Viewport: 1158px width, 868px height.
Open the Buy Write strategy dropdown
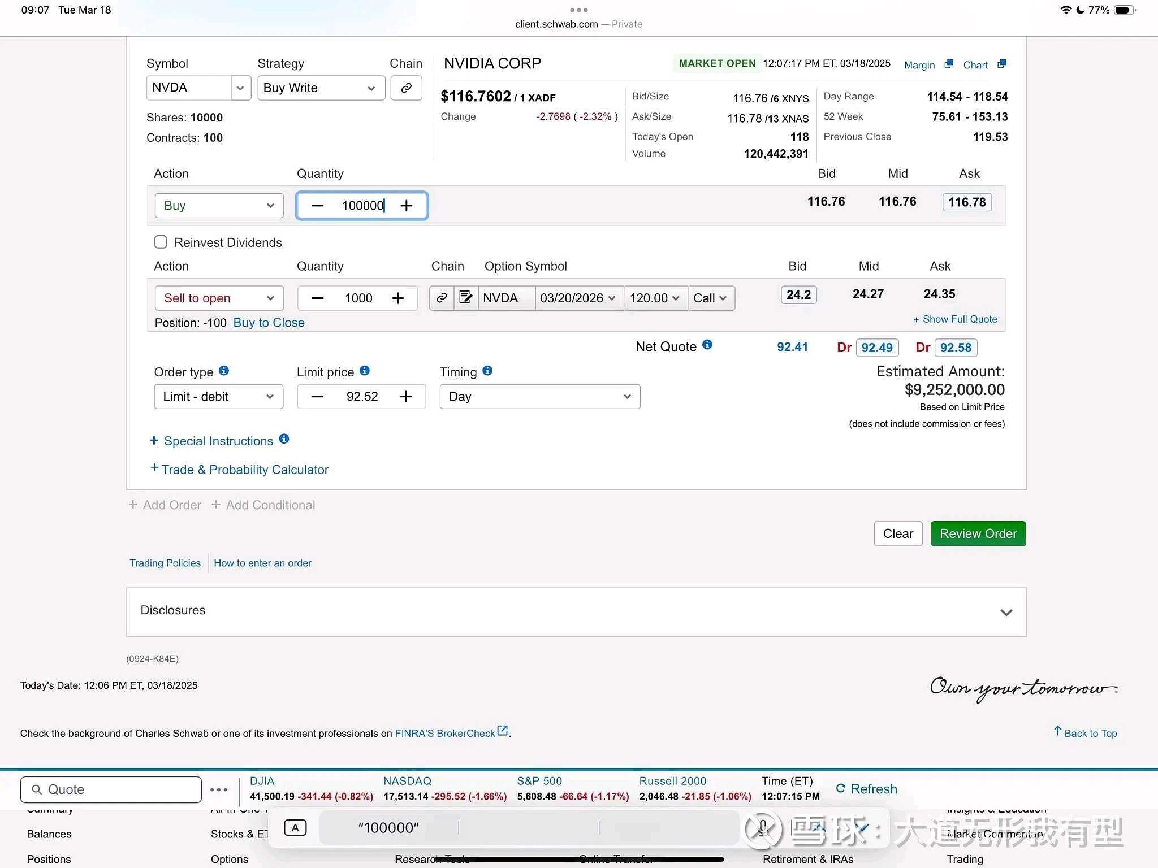[x=321, y=88]
